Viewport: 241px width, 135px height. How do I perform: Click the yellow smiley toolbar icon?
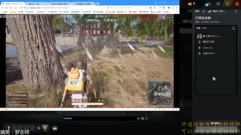[x=173, y=8]
